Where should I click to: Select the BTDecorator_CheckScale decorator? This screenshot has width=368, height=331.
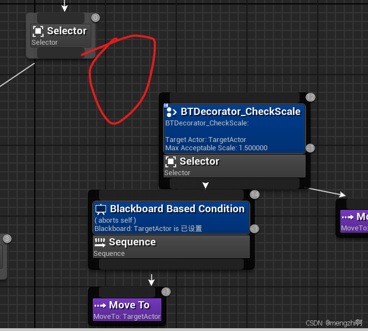pyautogui.click(x=234, y=129)
